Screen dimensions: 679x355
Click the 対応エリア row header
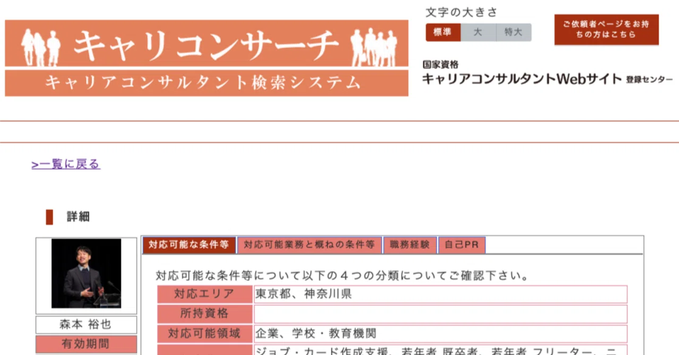click(205, 294)
